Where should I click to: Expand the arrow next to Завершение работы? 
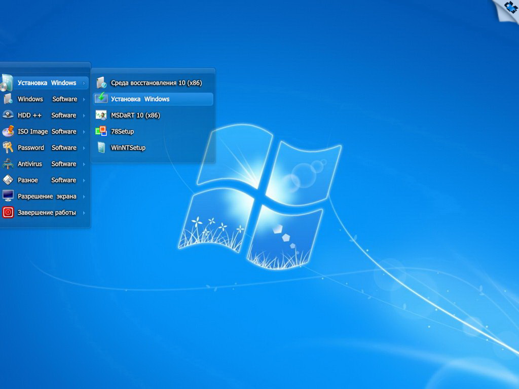tap(84, 213)
